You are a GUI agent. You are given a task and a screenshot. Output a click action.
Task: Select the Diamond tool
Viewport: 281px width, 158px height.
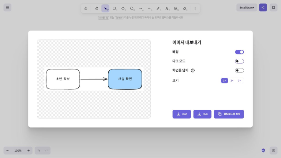coord(123,8)
